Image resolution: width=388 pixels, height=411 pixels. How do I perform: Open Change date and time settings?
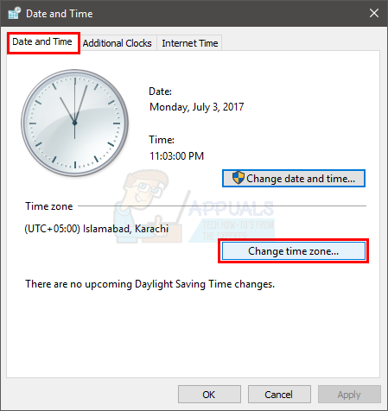pyautogui.click(x=294, y=179)
